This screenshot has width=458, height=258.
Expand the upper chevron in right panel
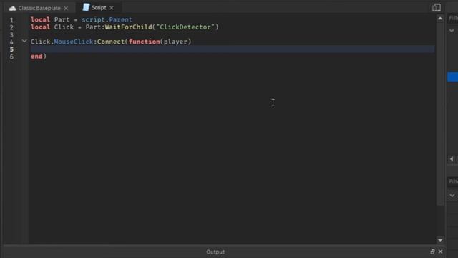(452, 30)
